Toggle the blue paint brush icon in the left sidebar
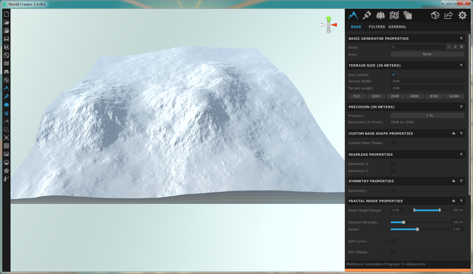 click(6, 96)
